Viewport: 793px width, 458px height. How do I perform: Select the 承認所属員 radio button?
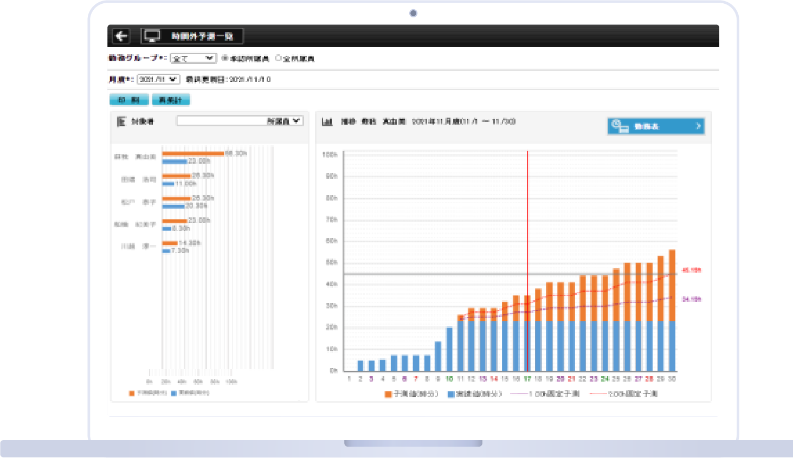(x=225, y=58)
